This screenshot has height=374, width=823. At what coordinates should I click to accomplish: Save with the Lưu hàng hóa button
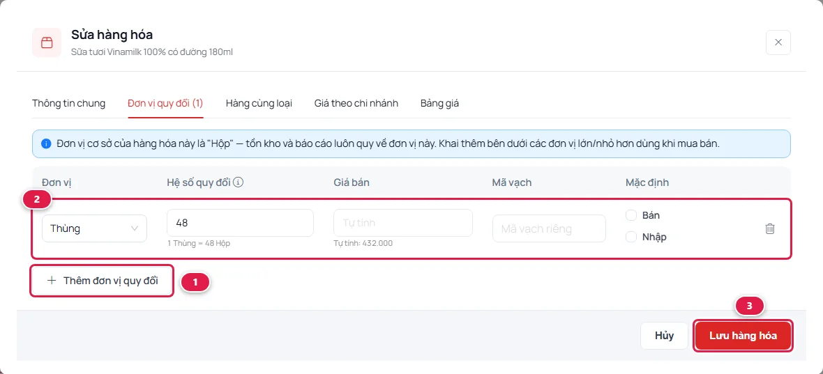743,336
